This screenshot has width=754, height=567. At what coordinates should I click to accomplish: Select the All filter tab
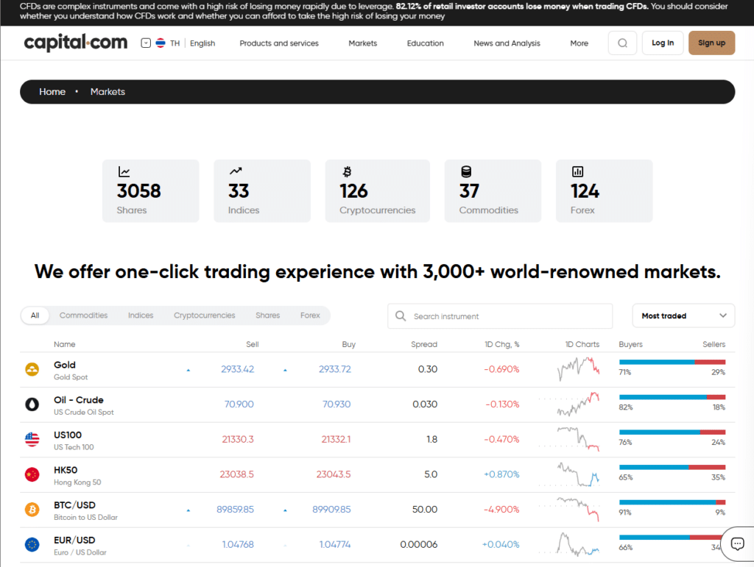pos(35,315)
